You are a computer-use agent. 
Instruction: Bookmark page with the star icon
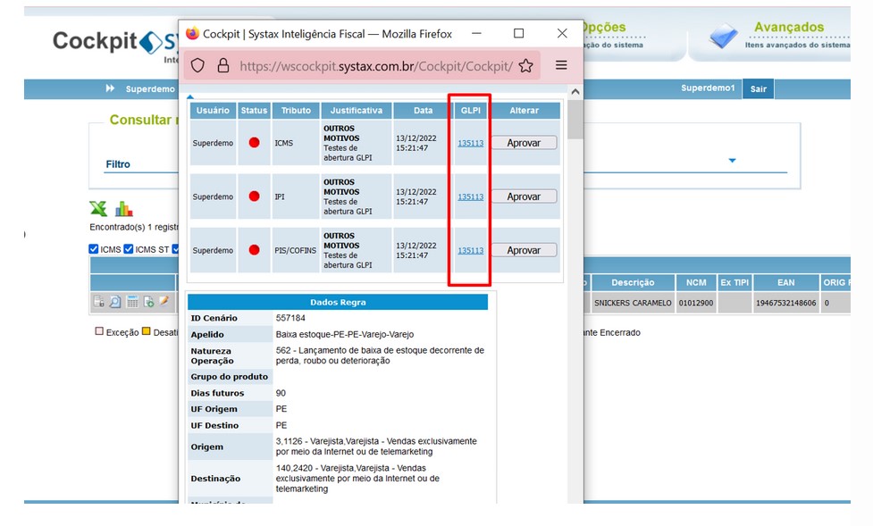click(525, 66)
